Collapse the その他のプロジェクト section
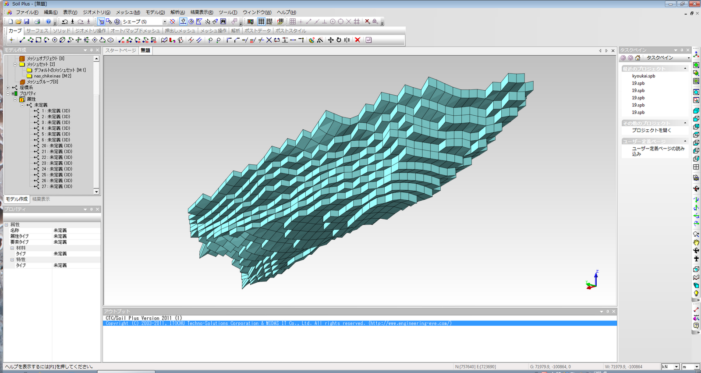 coord(685,123)
